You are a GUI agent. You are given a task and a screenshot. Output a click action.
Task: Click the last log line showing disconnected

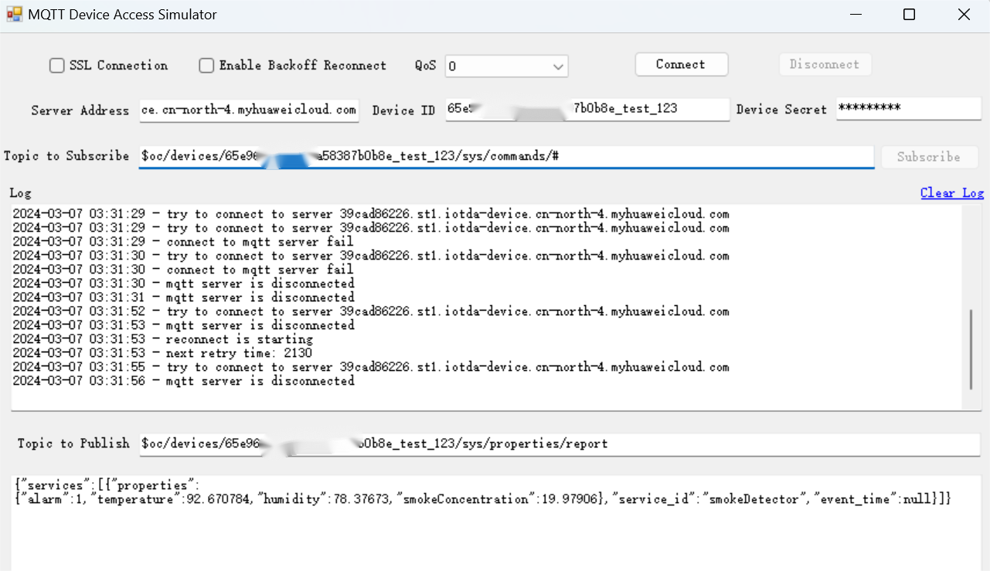(184, 381)
